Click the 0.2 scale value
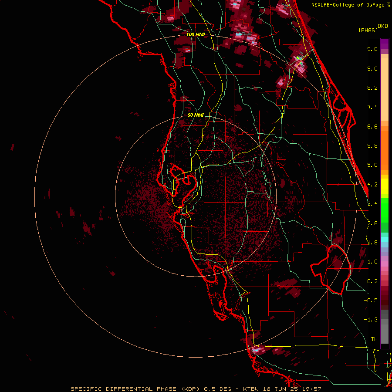The image size is (392, 392). coord(372,281)
